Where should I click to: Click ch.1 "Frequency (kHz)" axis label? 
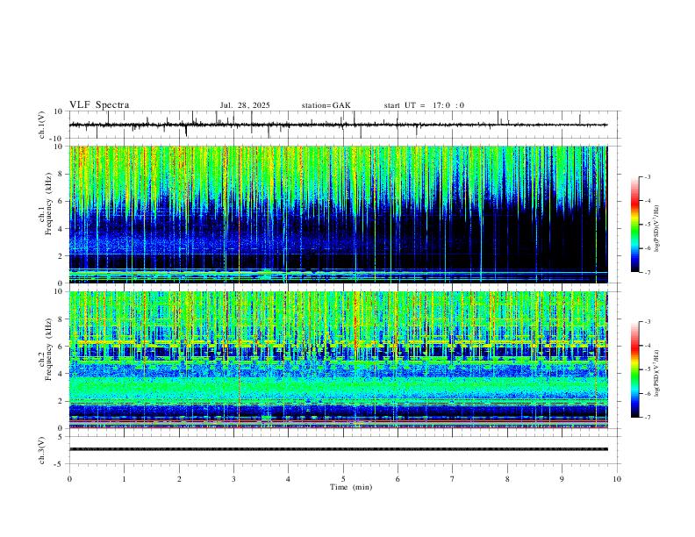tap(49, 204)
